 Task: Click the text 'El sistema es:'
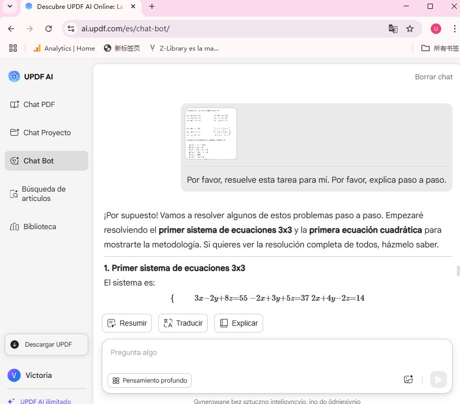point(129,282)
